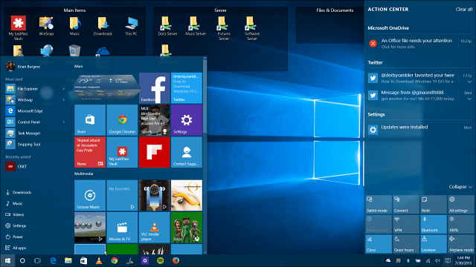Open the Note quick action
The image size is (476, 267).
[434, 205]
